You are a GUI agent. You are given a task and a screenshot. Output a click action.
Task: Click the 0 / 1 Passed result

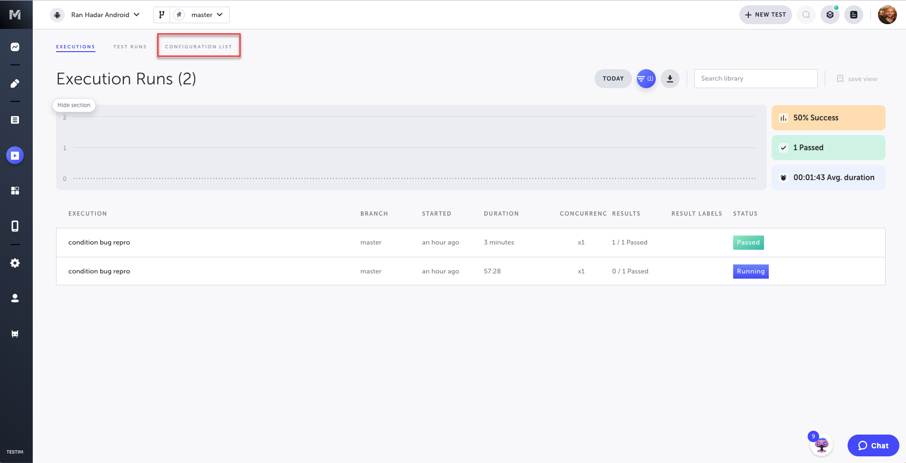point(630,272)
